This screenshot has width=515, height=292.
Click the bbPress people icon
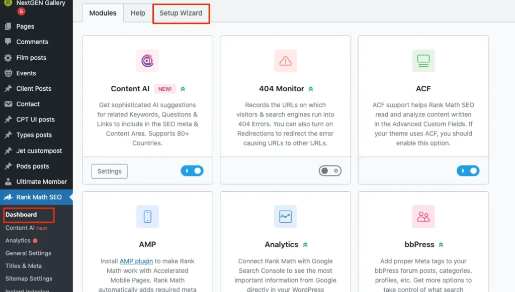click(423, 217)
